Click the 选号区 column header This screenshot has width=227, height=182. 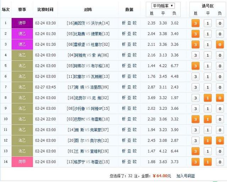pyautogui.click(x=207, y=6)
